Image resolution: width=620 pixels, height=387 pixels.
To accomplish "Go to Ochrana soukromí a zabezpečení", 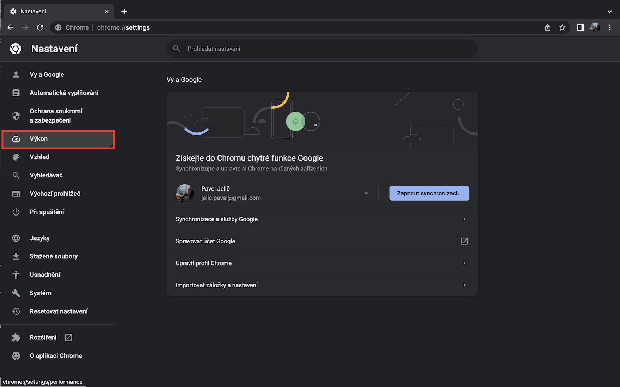I will 56,116.
